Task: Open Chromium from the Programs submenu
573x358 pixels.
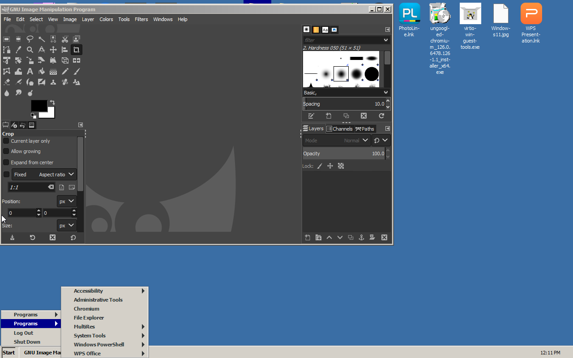Action: [86, 309]
